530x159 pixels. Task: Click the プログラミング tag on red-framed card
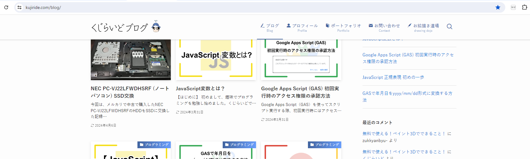click(325, 145)
